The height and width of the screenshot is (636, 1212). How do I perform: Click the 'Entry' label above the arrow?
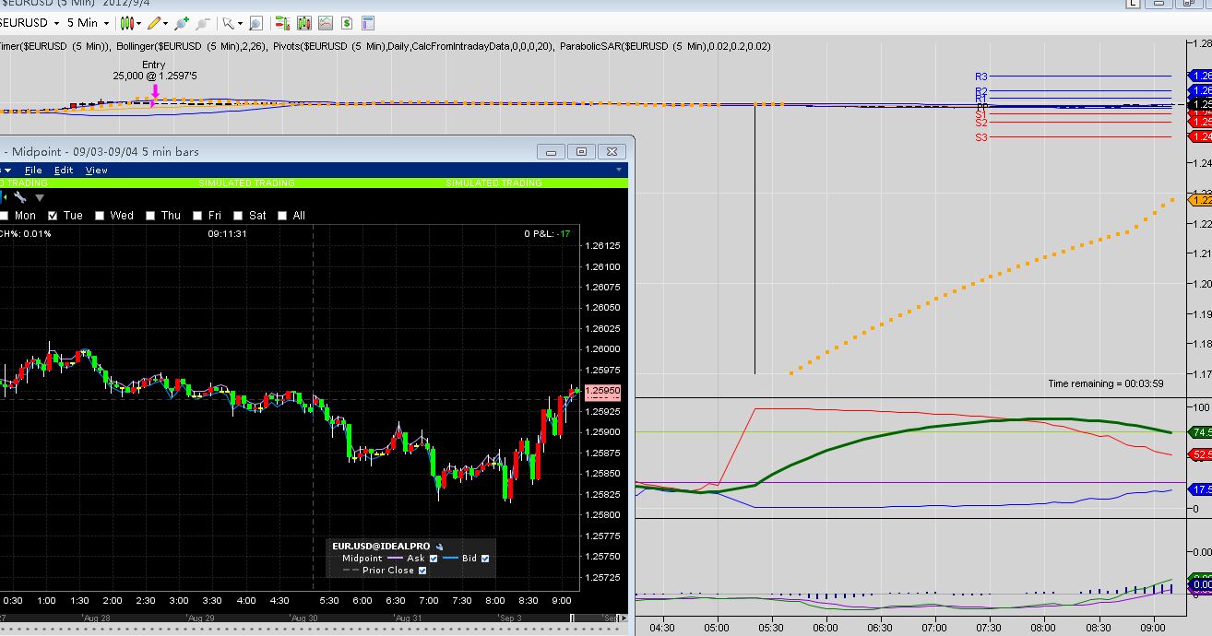pyautogui.click(x=154, y=65)
